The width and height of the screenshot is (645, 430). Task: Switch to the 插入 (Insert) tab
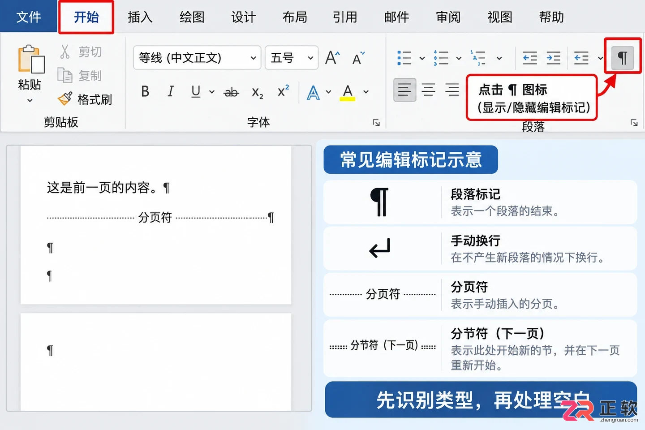[x=140, y=17]
